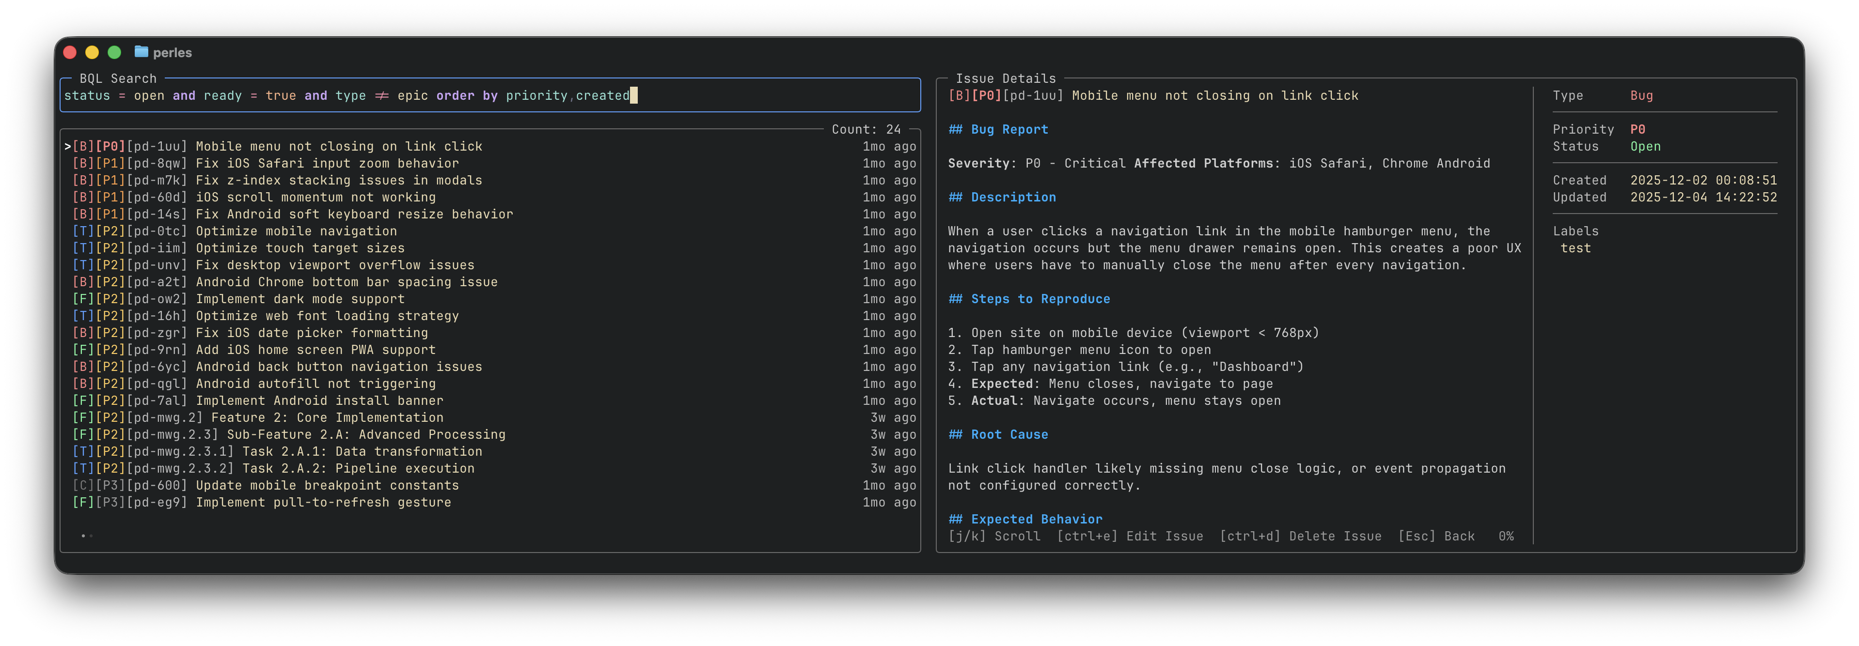Open the Implement dark mode support issue

point(299,299)
